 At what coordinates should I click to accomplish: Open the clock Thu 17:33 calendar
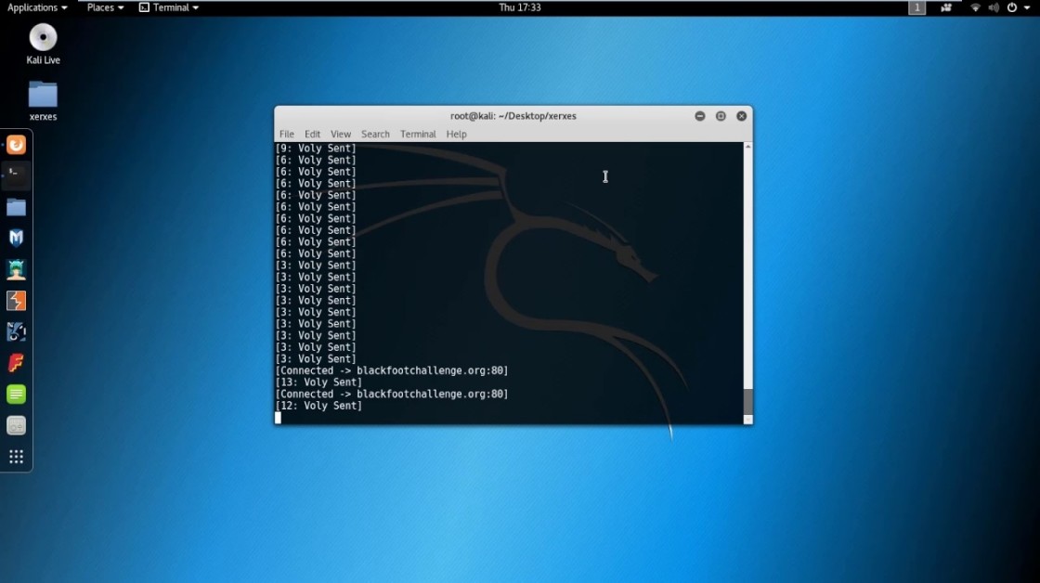(x=520, y=7)
